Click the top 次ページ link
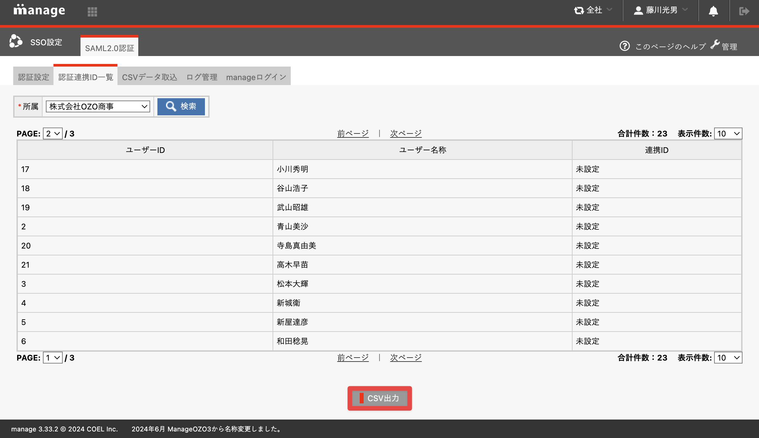 click(406, 133)
